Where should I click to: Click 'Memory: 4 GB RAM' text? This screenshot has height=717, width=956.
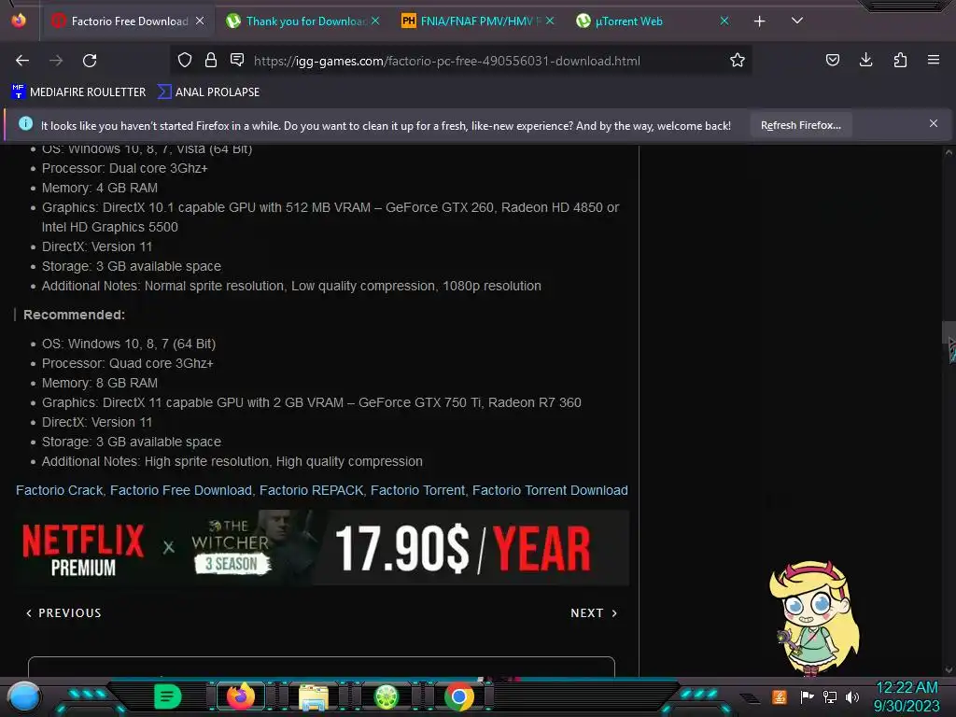click(99, 188)
